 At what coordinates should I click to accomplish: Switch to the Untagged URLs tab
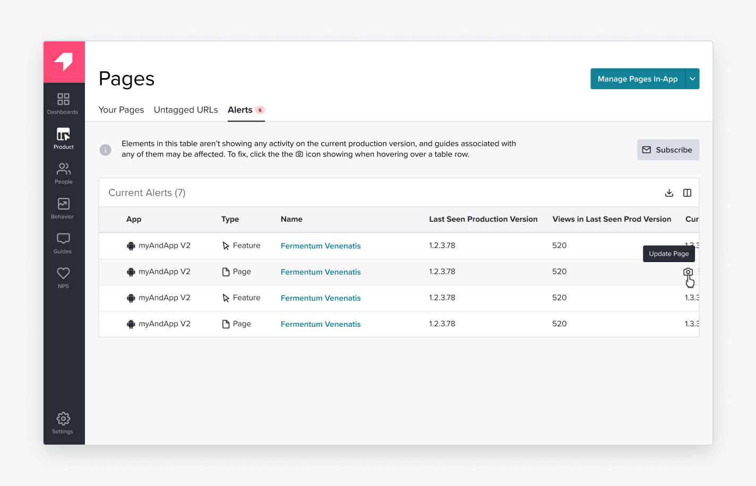[186, 110]
